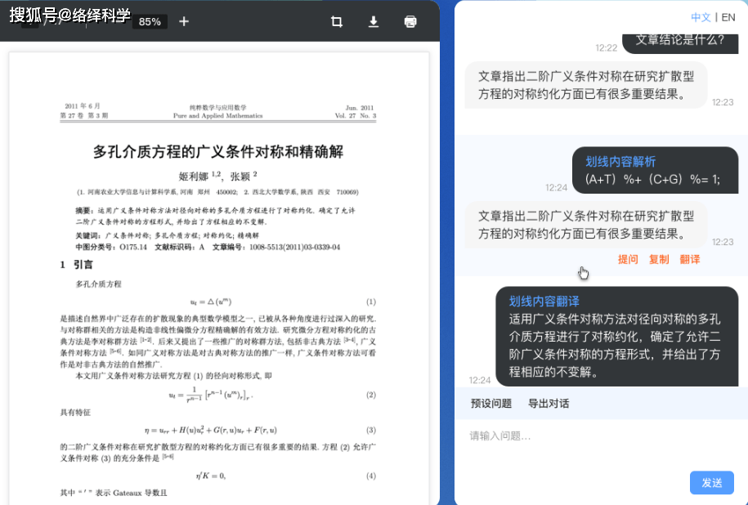The height and width of the screenshot is (505, 748).
Task: Select the crop tool in the PDF toolbar
Action: click(336, 22)
